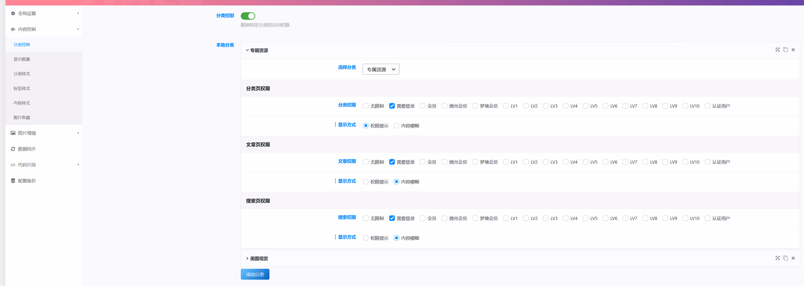The height and width of the screenshot is (286, 804).
Task: Check LV5 in the 文章权限 row
Action: pos(586,162)
